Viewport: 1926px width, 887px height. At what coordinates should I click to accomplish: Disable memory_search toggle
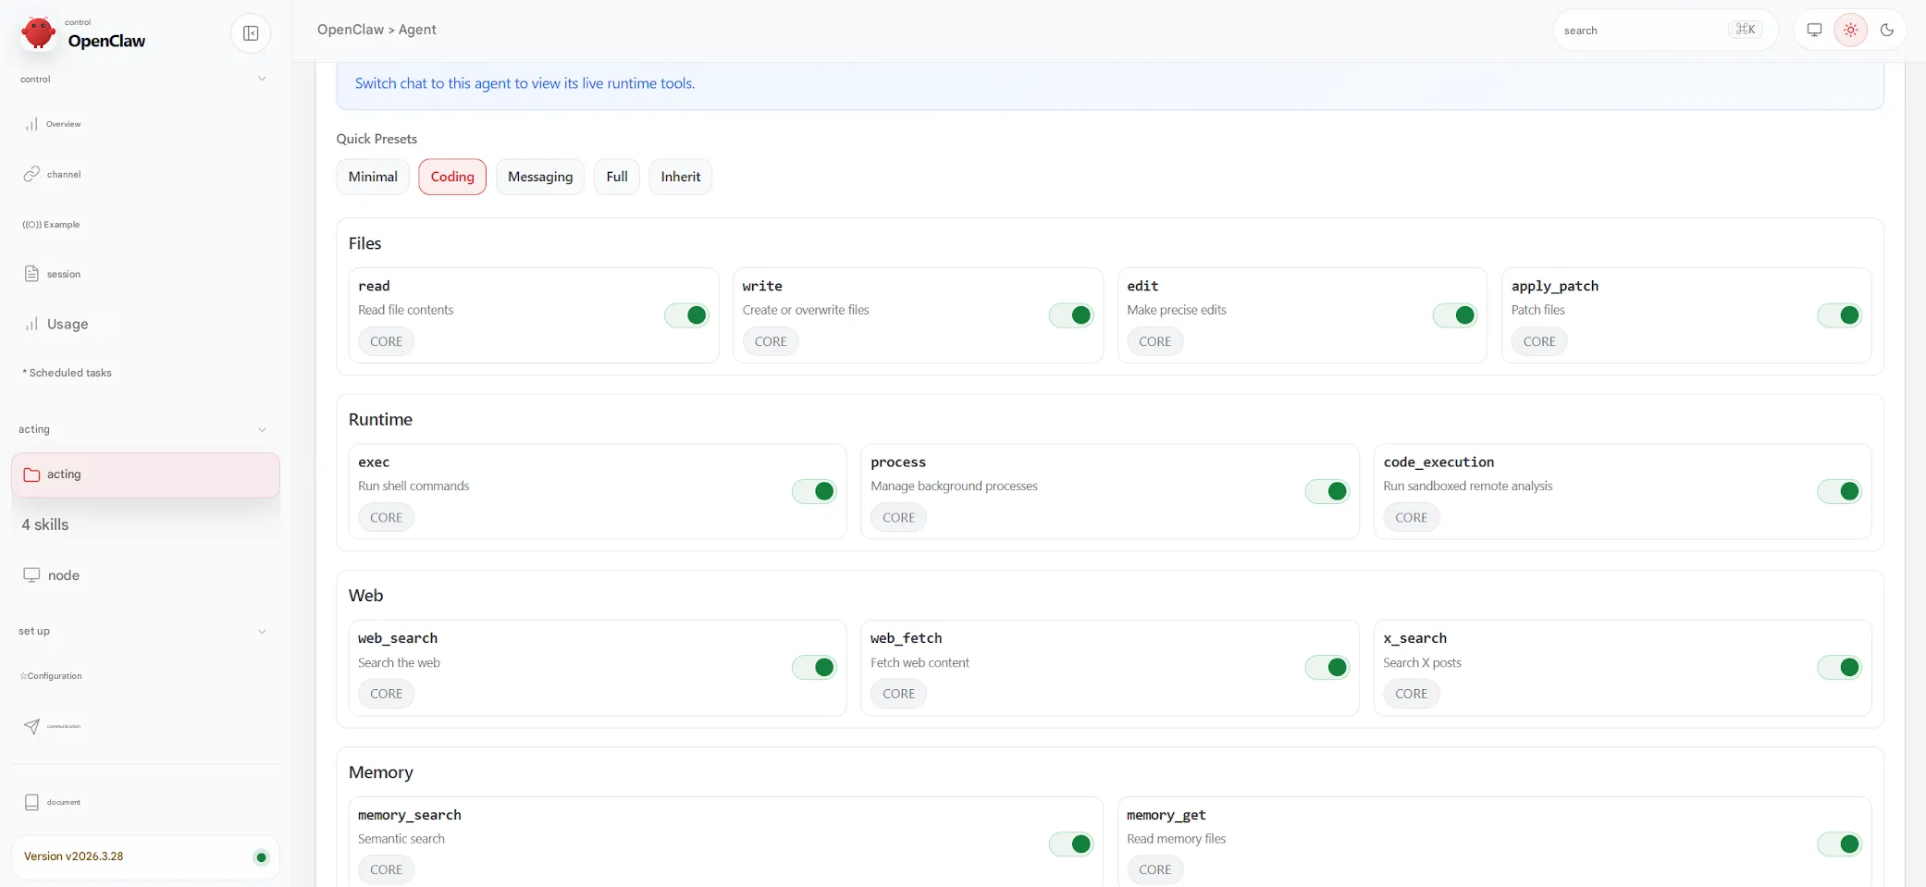(x=1071, y=844)
